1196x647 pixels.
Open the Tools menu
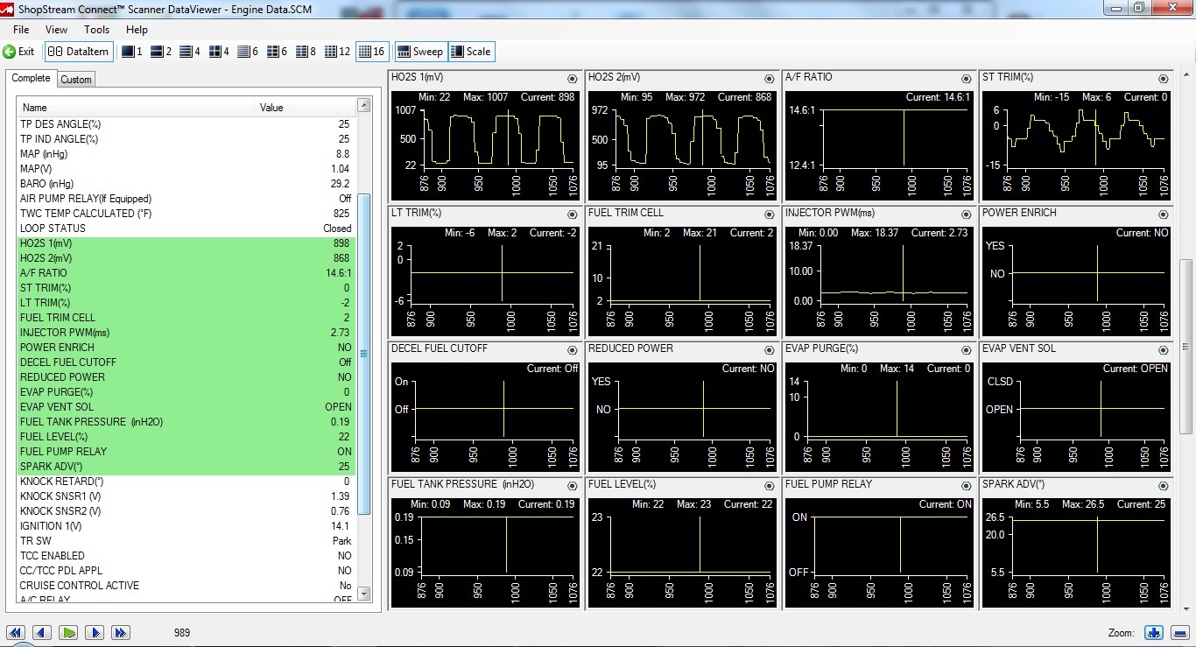pos(96,30)
